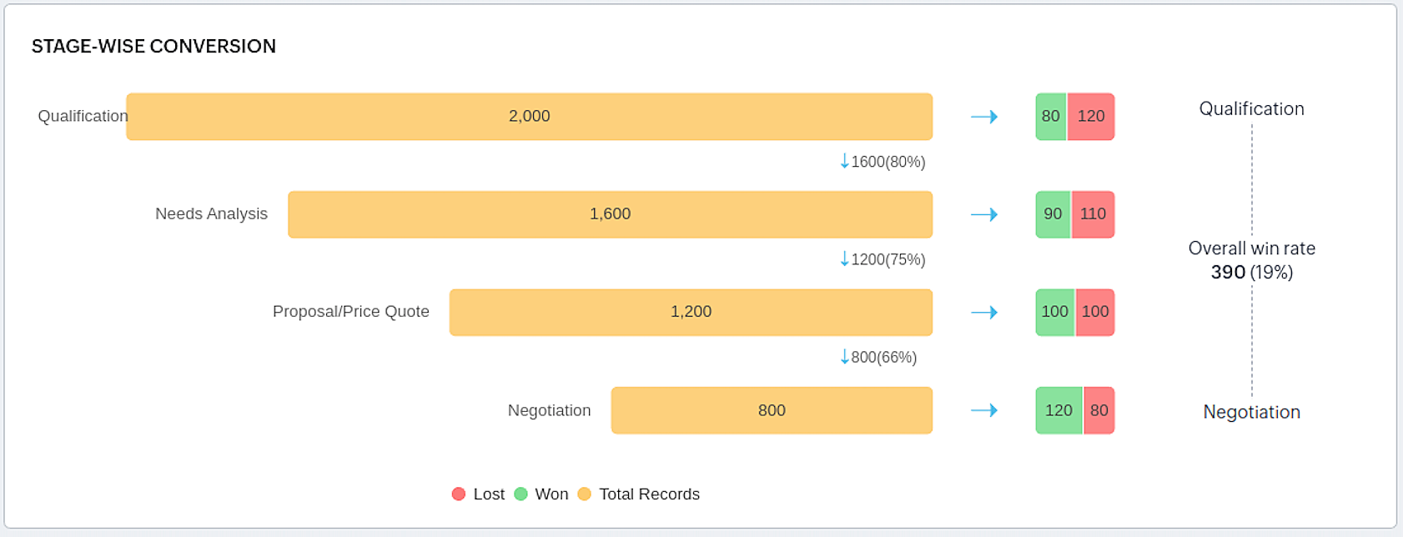Click the arrow icon beside Qualification bar
1403x537 pixels.
[984, 117]
